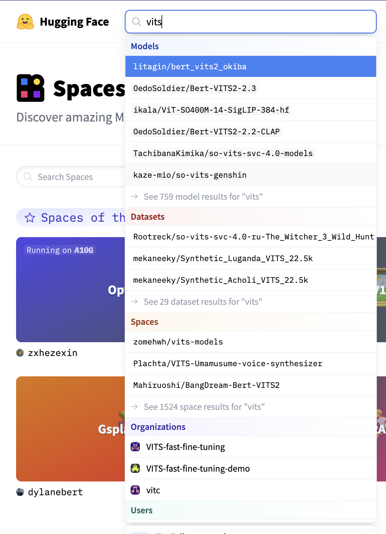
Task: Open OedoSoldier/Bert-VITS2-2.3 model
Action: [x=250, y=88]
